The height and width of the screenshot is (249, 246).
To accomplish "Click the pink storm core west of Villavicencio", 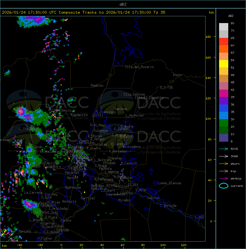I will 21,111.
